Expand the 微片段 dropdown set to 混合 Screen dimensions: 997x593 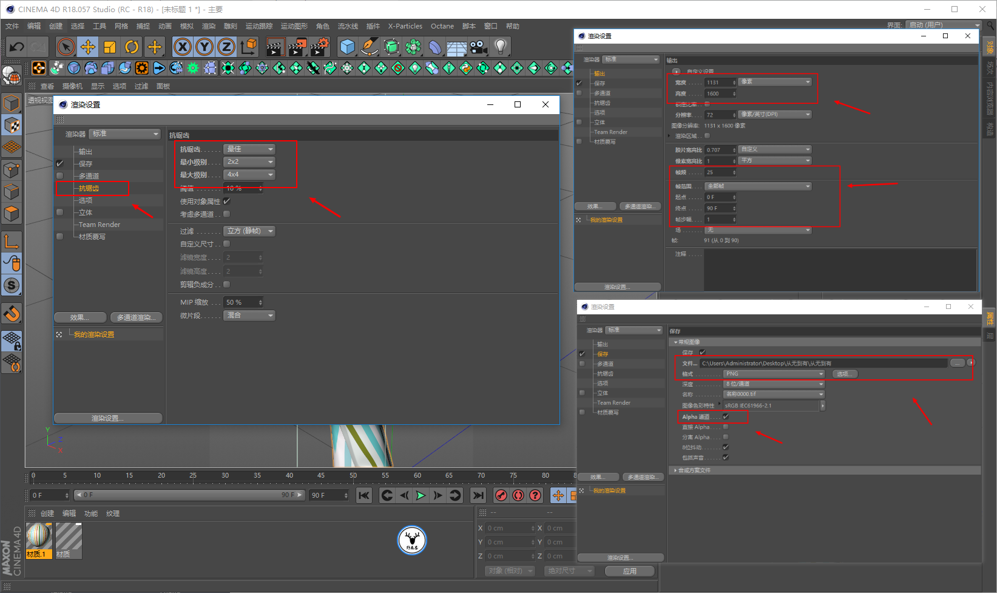(249, 315)
